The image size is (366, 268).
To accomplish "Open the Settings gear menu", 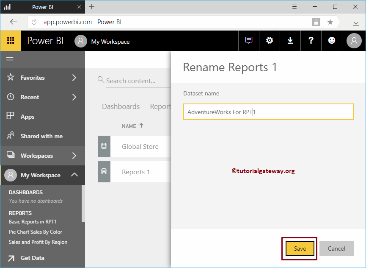I will pos(270,41).
